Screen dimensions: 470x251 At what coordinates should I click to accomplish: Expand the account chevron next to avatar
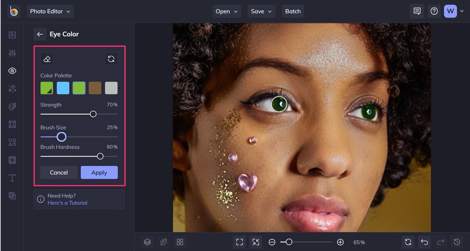[x=462, y=11]
